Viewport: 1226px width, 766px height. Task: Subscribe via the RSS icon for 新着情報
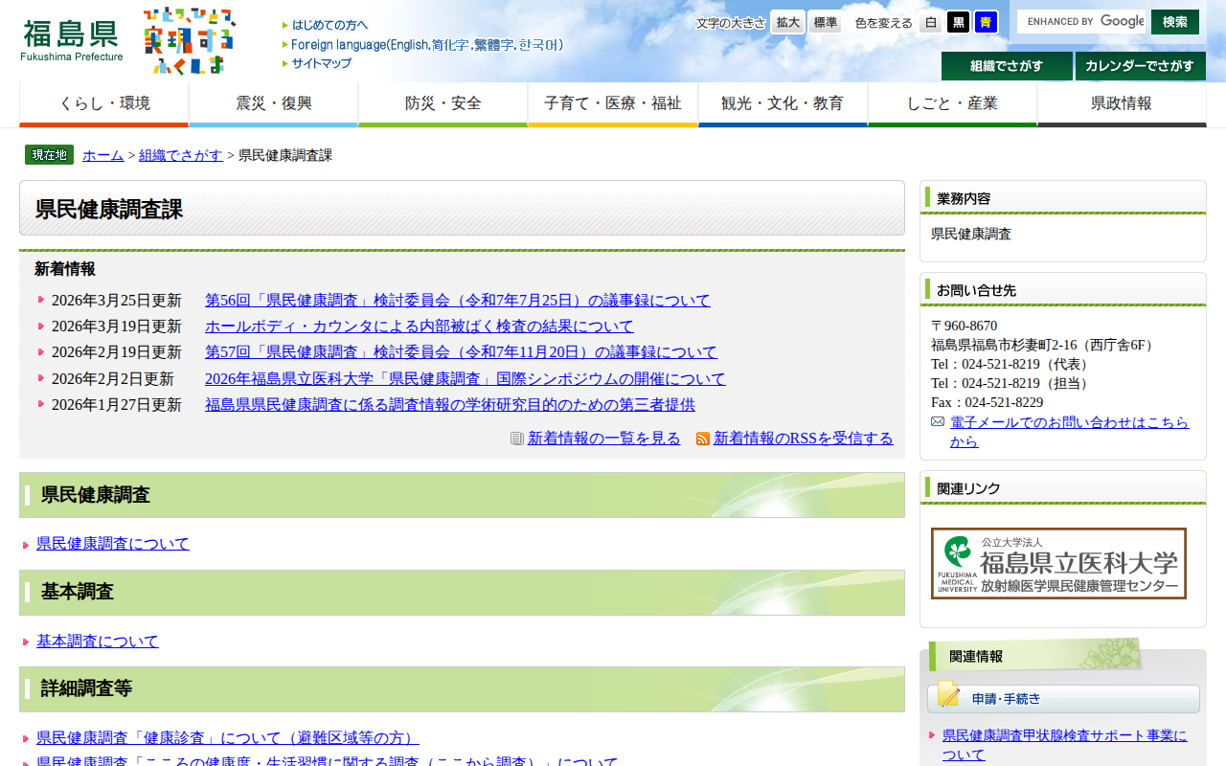[702, 439]
